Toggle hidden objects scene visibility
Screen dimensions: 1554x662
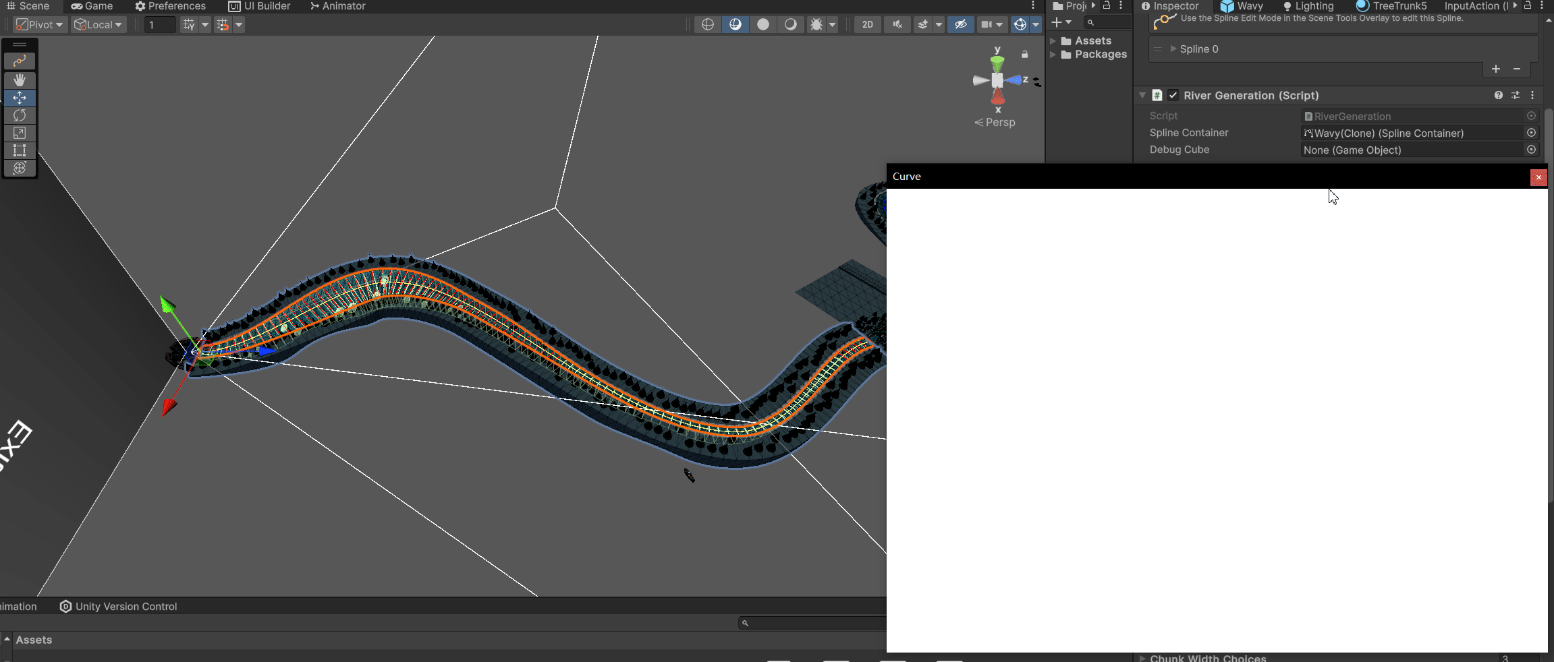[x=960, y=24]
